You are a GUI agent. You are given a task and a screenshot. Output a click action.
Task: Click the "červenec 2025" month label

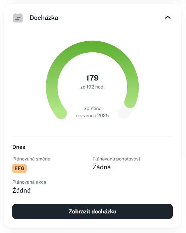coord(92,116)
